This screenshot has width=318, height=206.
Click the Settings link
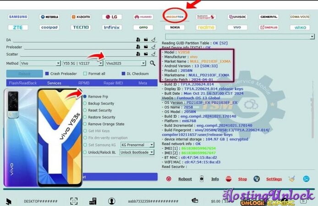[274, 179]
